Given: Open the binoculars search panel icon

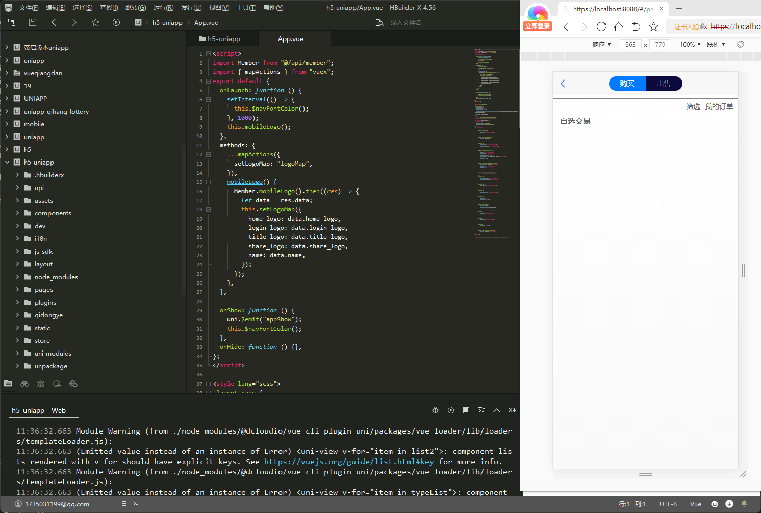Looking at the screenshot, I should point(24,384).
